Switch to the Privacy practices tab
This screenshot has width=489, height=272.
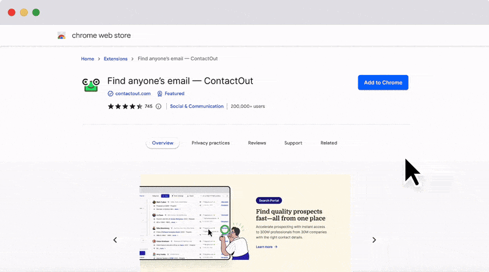click(210, 143)
